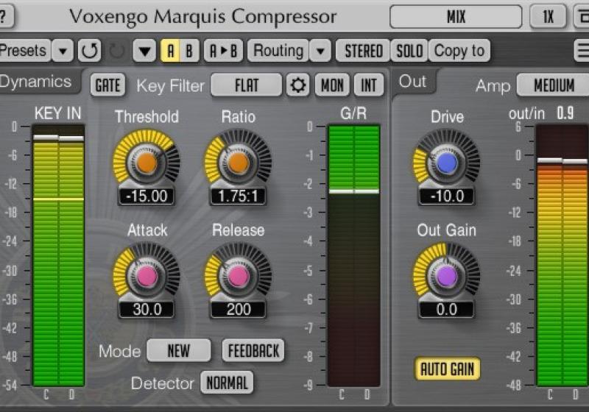
Task: Open the Key Filter FLAT selector
Action: pos(247,85)
